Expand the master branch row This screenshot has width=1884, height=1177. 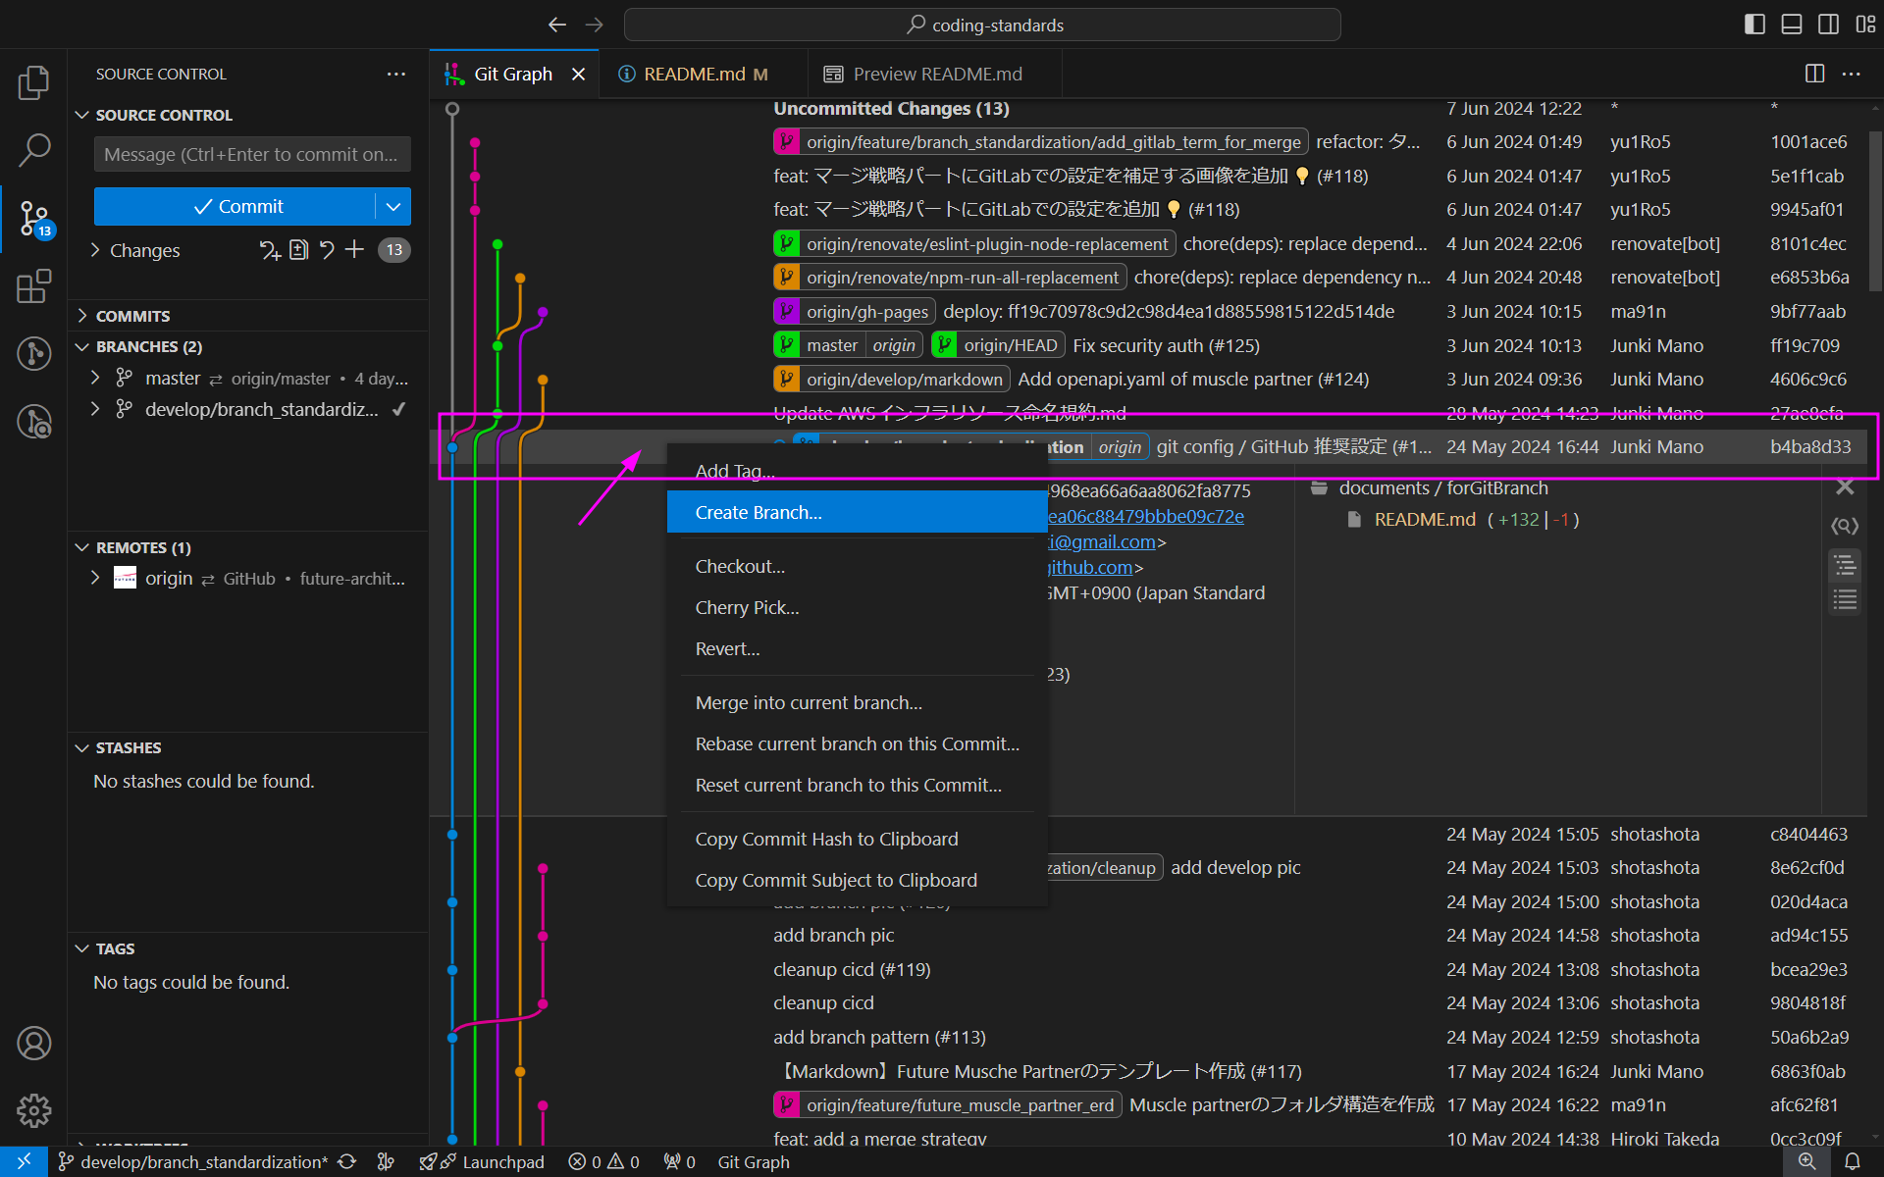pos(95,378)
